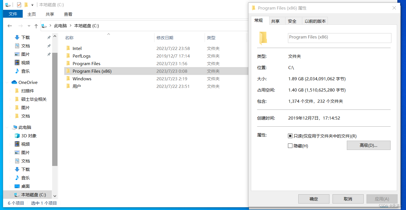406x210 pixels.
Task: Click the 取消 button
Action: (x=348, y=199)
